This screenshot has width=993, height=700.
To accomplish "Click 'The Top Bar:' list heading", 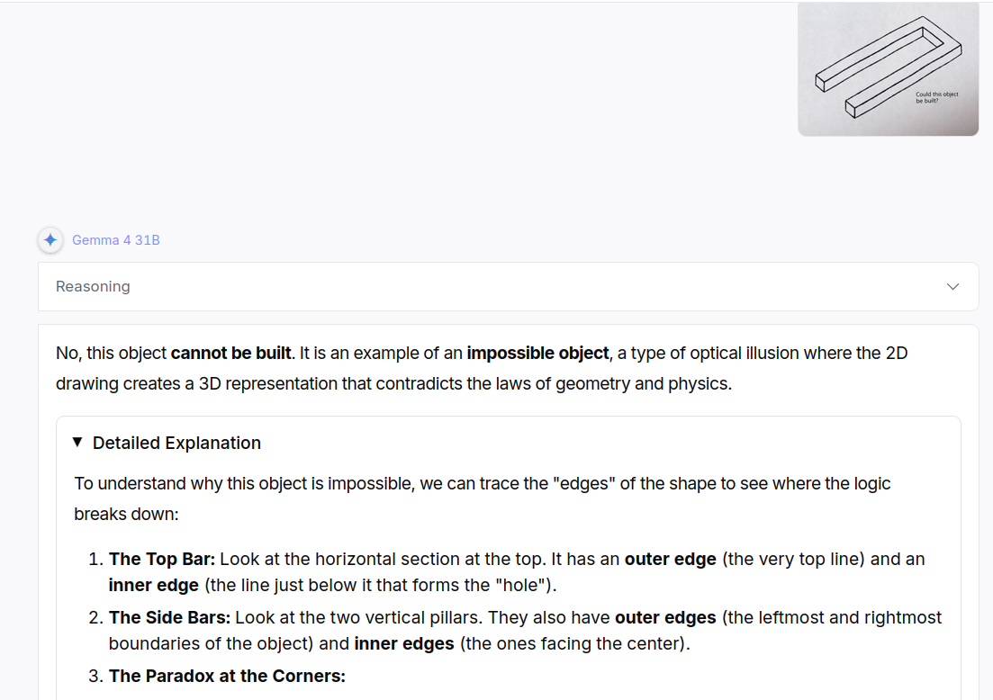I will tap(162, 560).
